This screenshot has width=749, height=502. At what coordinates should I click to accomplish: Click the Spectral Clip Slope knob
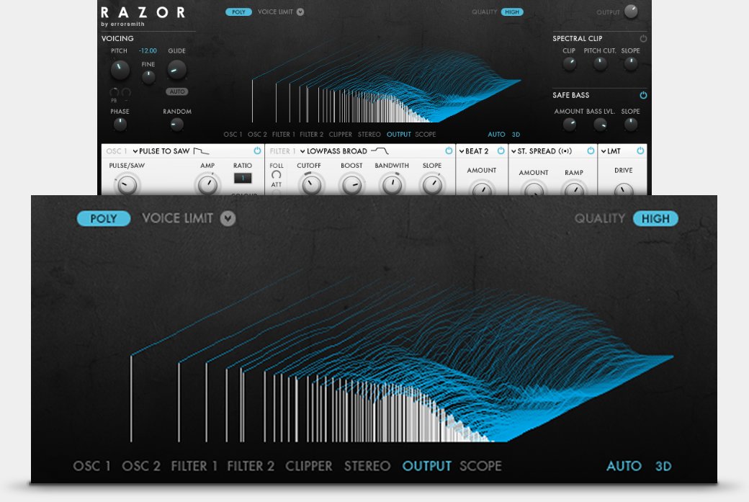point(631,63)
